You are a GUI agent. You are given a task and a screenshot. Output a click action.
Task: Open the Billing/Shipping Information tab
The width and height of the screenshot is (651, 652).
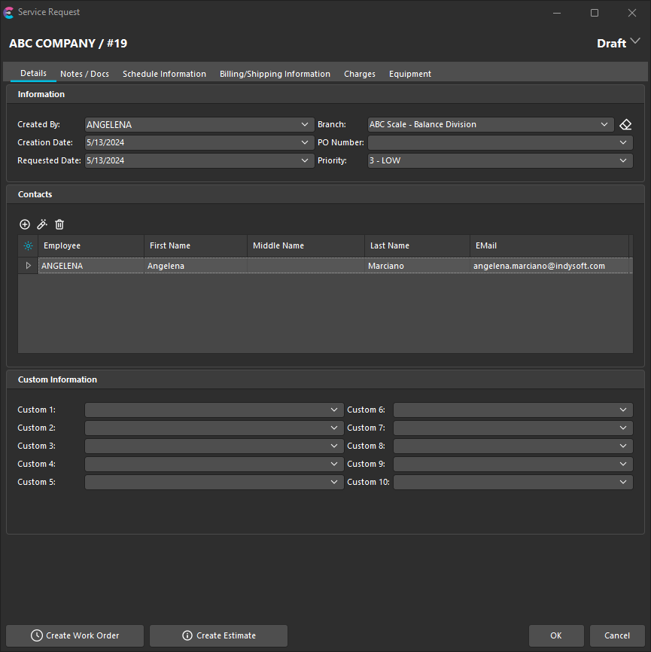point(275,74)
